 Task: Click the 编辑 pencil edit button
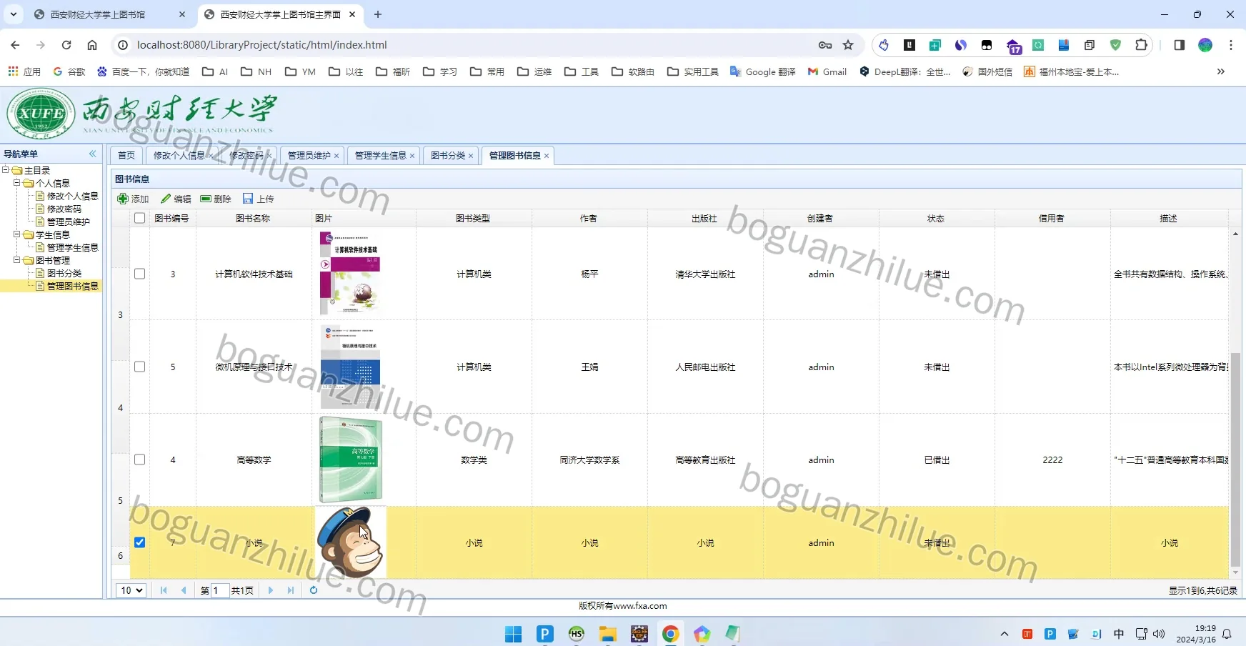pos(176,199)
